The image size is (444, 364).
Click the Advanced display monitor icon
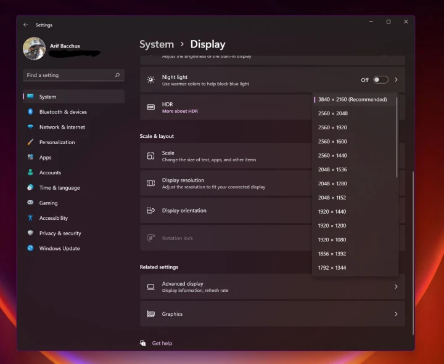pos(150,287)
